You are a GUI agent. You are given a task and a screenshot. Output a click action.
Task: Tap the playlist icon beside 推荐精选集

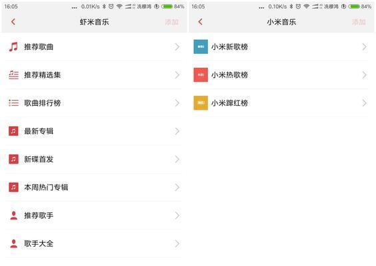(13, 75)
